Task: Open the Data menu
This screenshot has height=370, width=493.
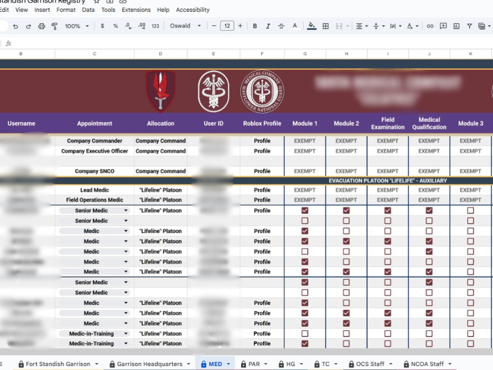Action: point(88,10)
